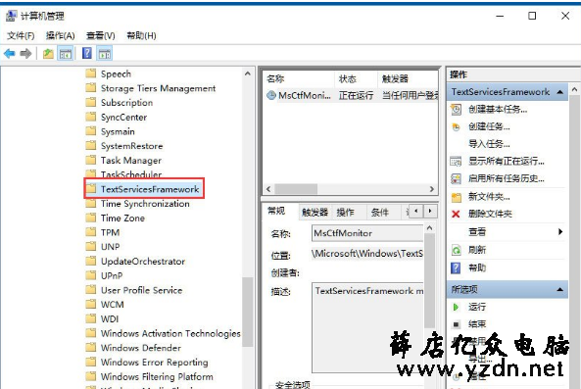Click 启用所有任务历史... action

coord(507,179)
